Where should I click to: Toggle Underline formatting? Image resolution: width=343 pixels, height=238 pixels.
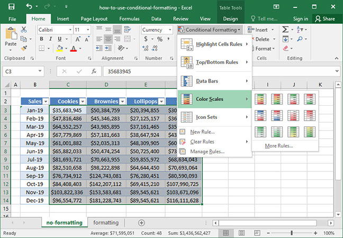coord(59,39)
